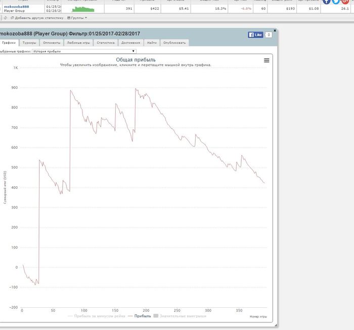Click the Facebook like counter showing 0

[x=269, y=35]
